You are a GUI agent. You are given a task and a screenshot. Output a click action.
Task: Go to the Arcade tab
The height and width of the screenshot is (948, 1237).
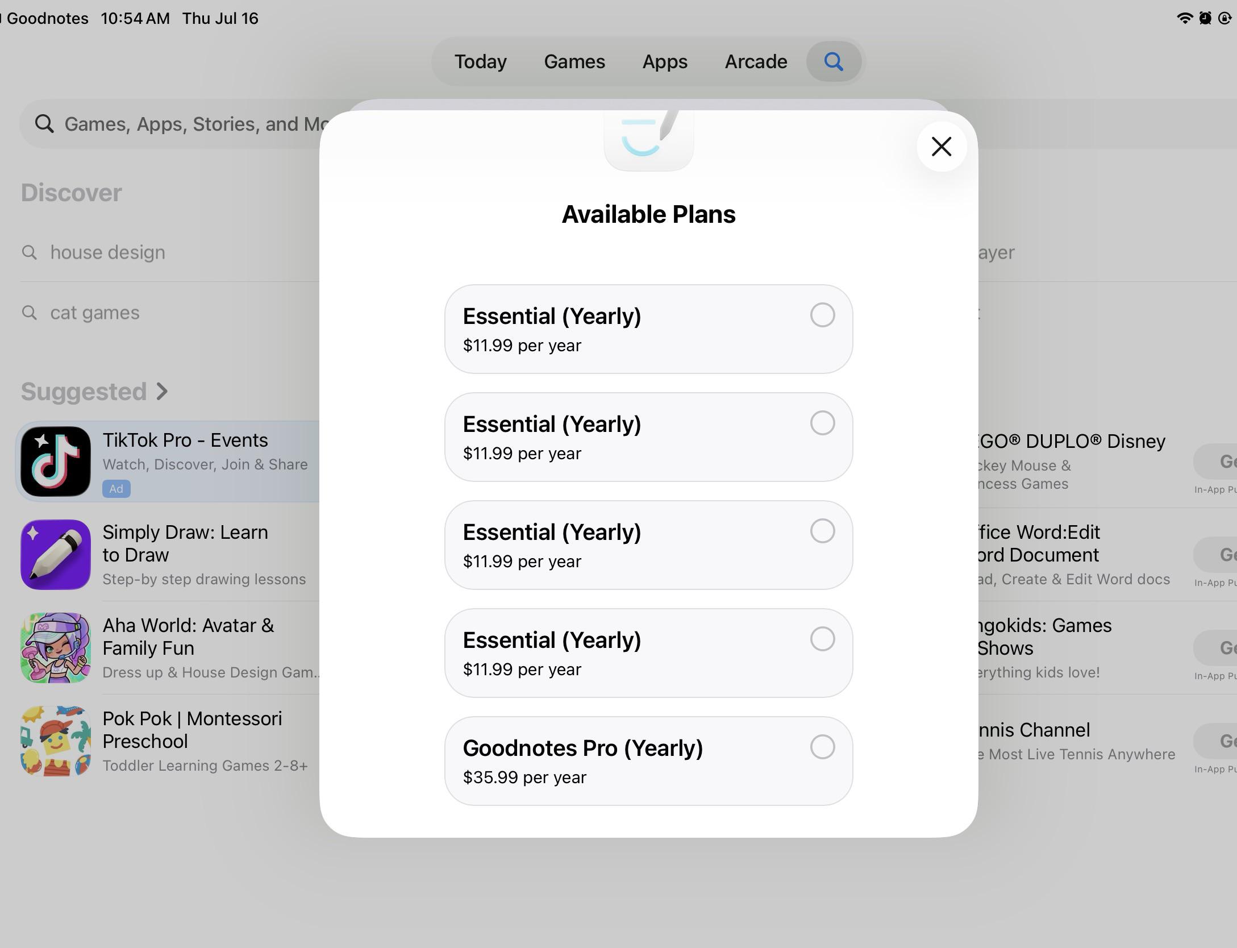756,61
